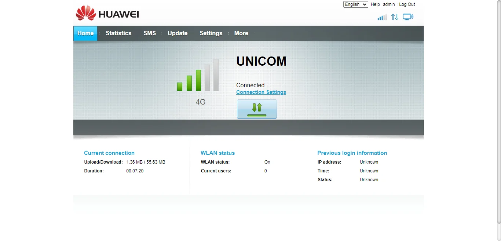This screenshot has height=241, width=501.
Task: Click the large green signal bars graphic
Action: (198, 75)
